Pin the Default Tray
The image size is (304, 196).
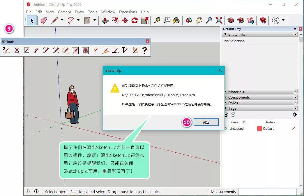(295, 29)
